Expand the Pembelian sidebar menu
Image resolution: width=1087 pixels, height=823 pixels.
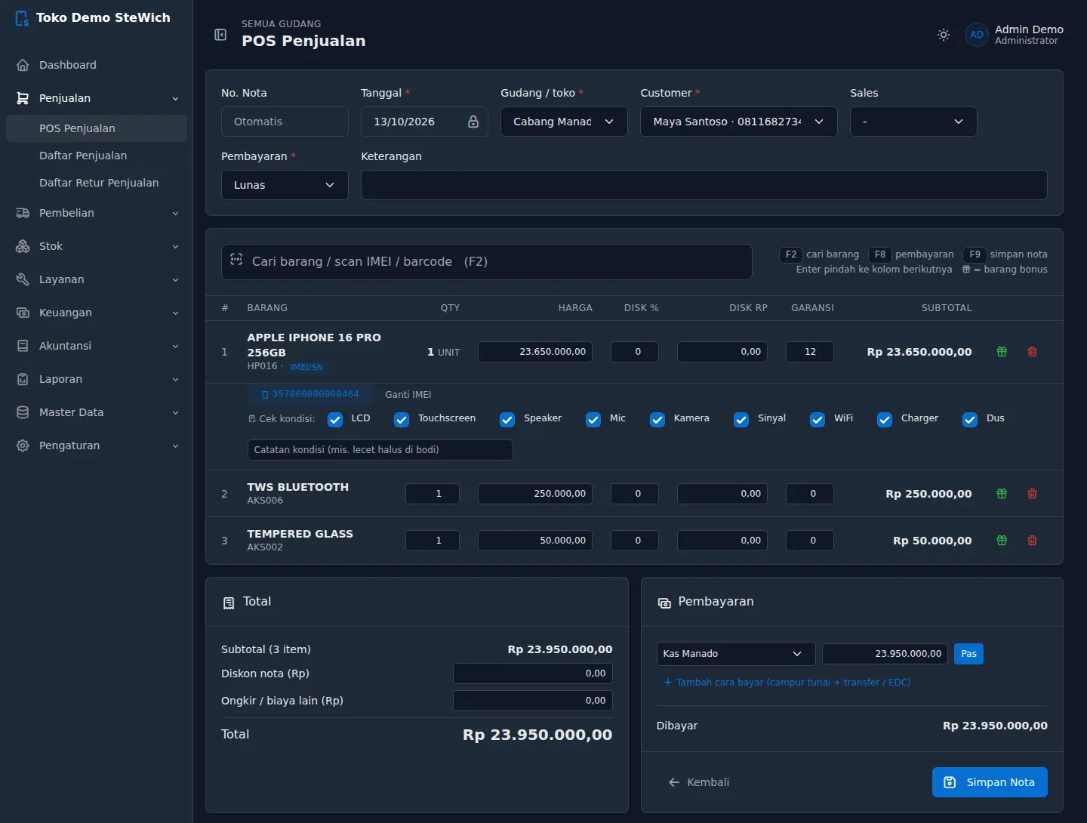click(97, 213)
